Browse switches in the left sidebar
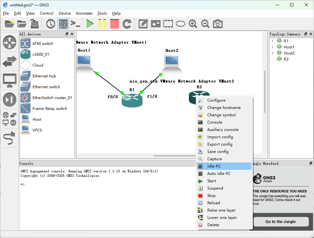314x238 pixels. (x=10, y=61)
